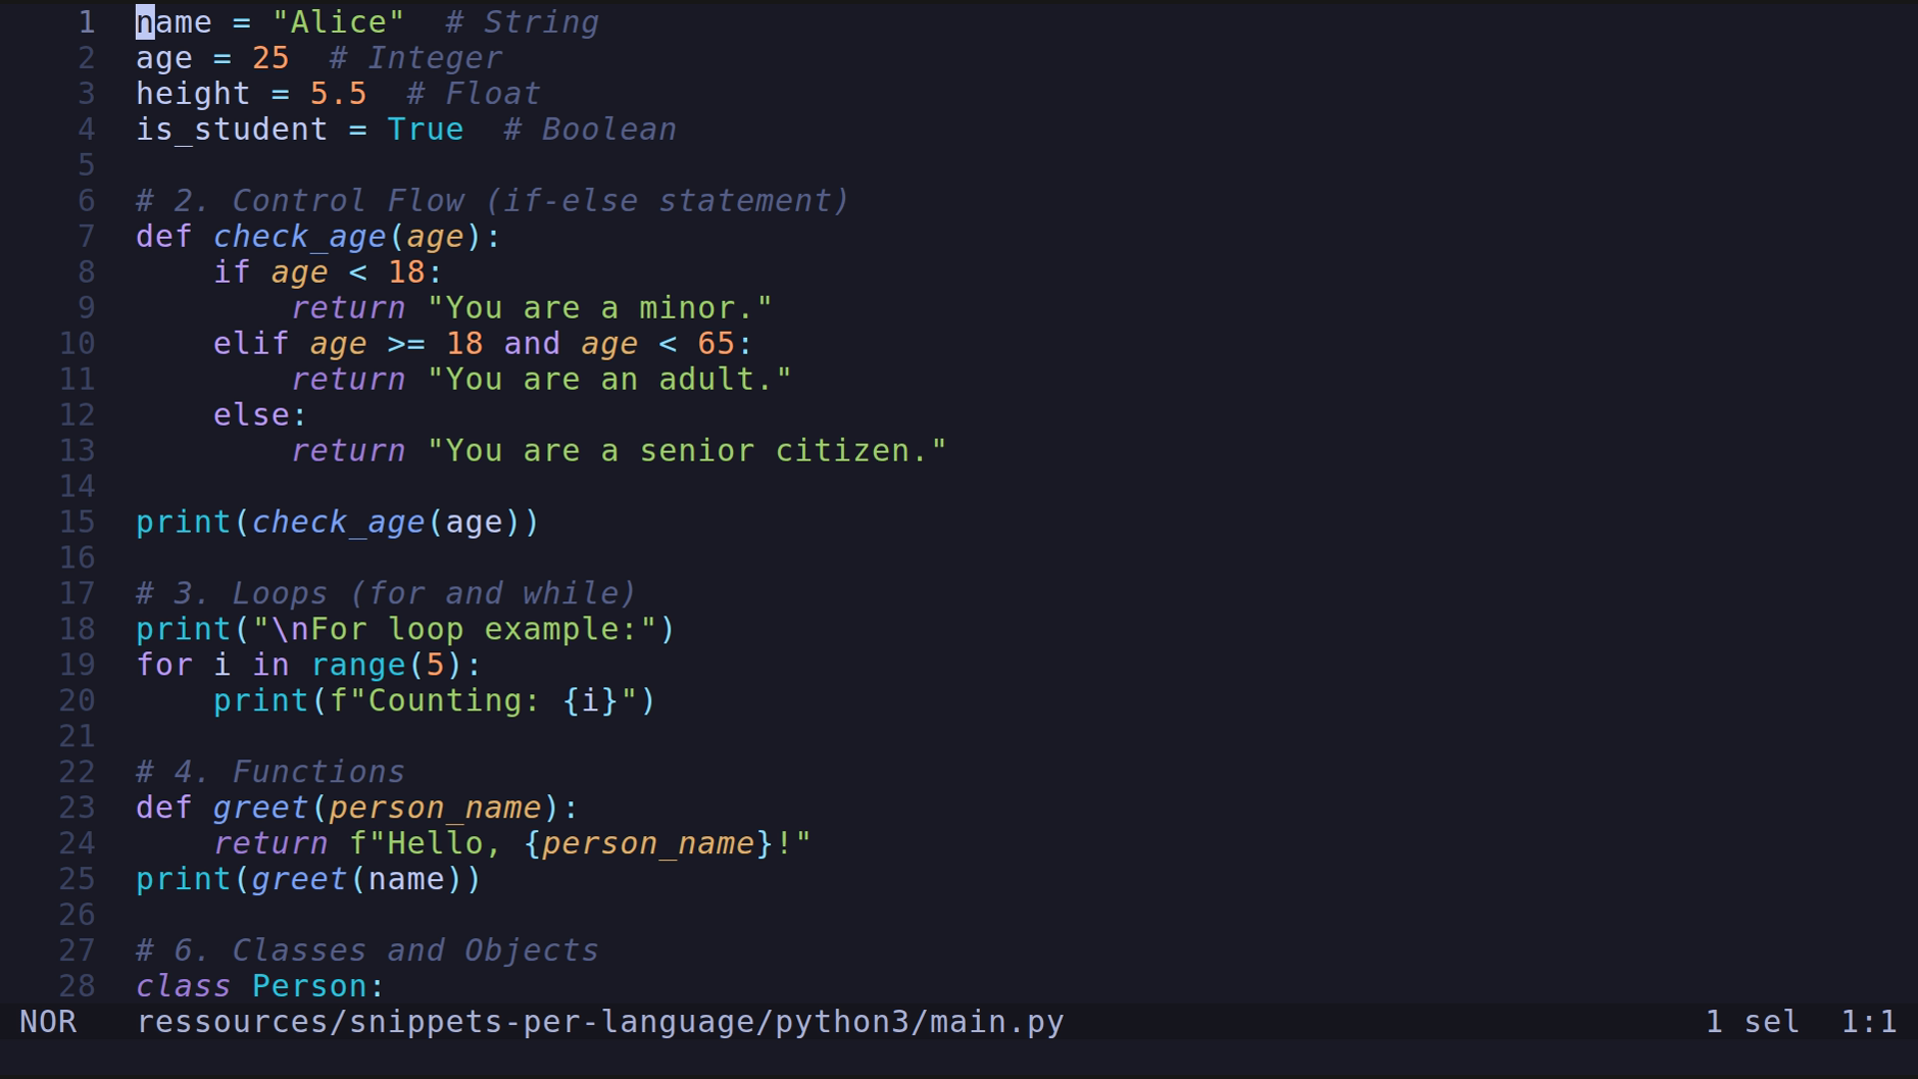Click the file path main.py in status bar
Image resolution: width=1918 pixels, height=1079 pixels.
(x=599, y=1021)
